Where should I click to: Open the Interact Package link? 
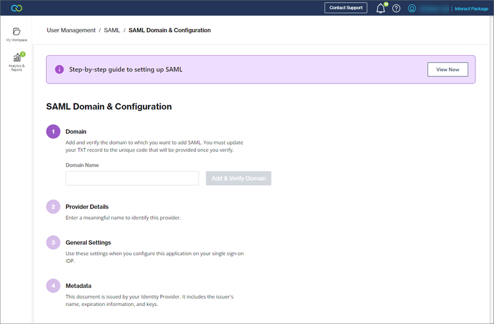click(472, 9)
